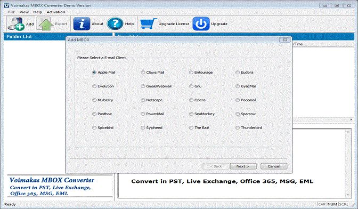Click the SCRL status bar indicator

pyautogui.click(x=344, y=204)
